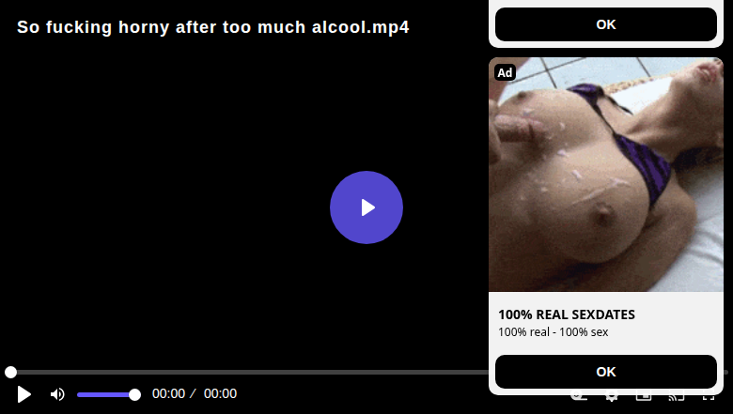Image resolution: width=733 pixels, height=414 pixels.
Task: Click the '100% real - 100% sex' subtitle
Action: coord(553,331)
